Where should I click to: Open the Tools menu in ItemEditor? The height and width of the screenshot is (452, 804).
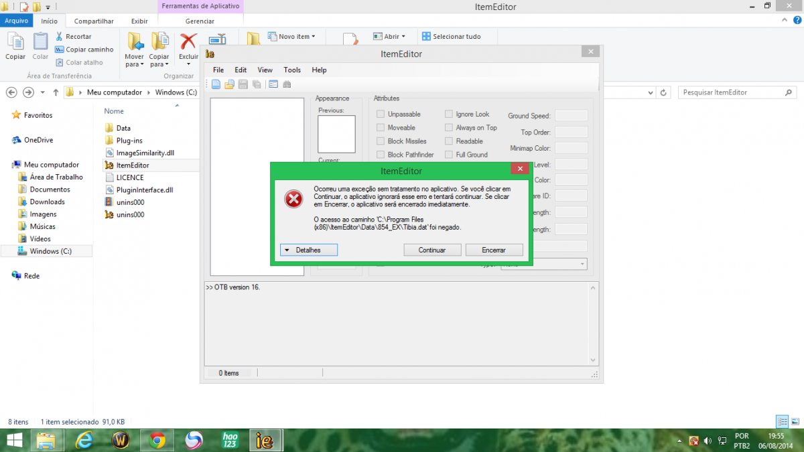click(x=292, y=70)
